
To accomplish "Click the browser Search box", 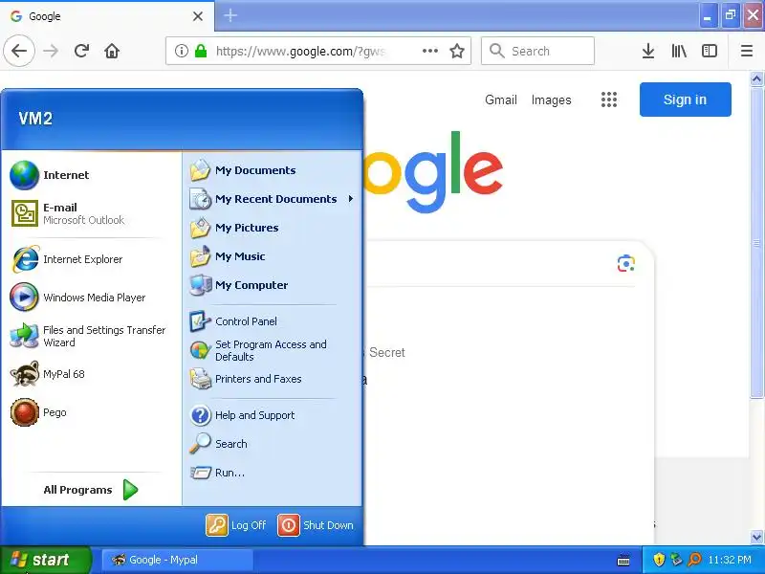I will (537, 51).
